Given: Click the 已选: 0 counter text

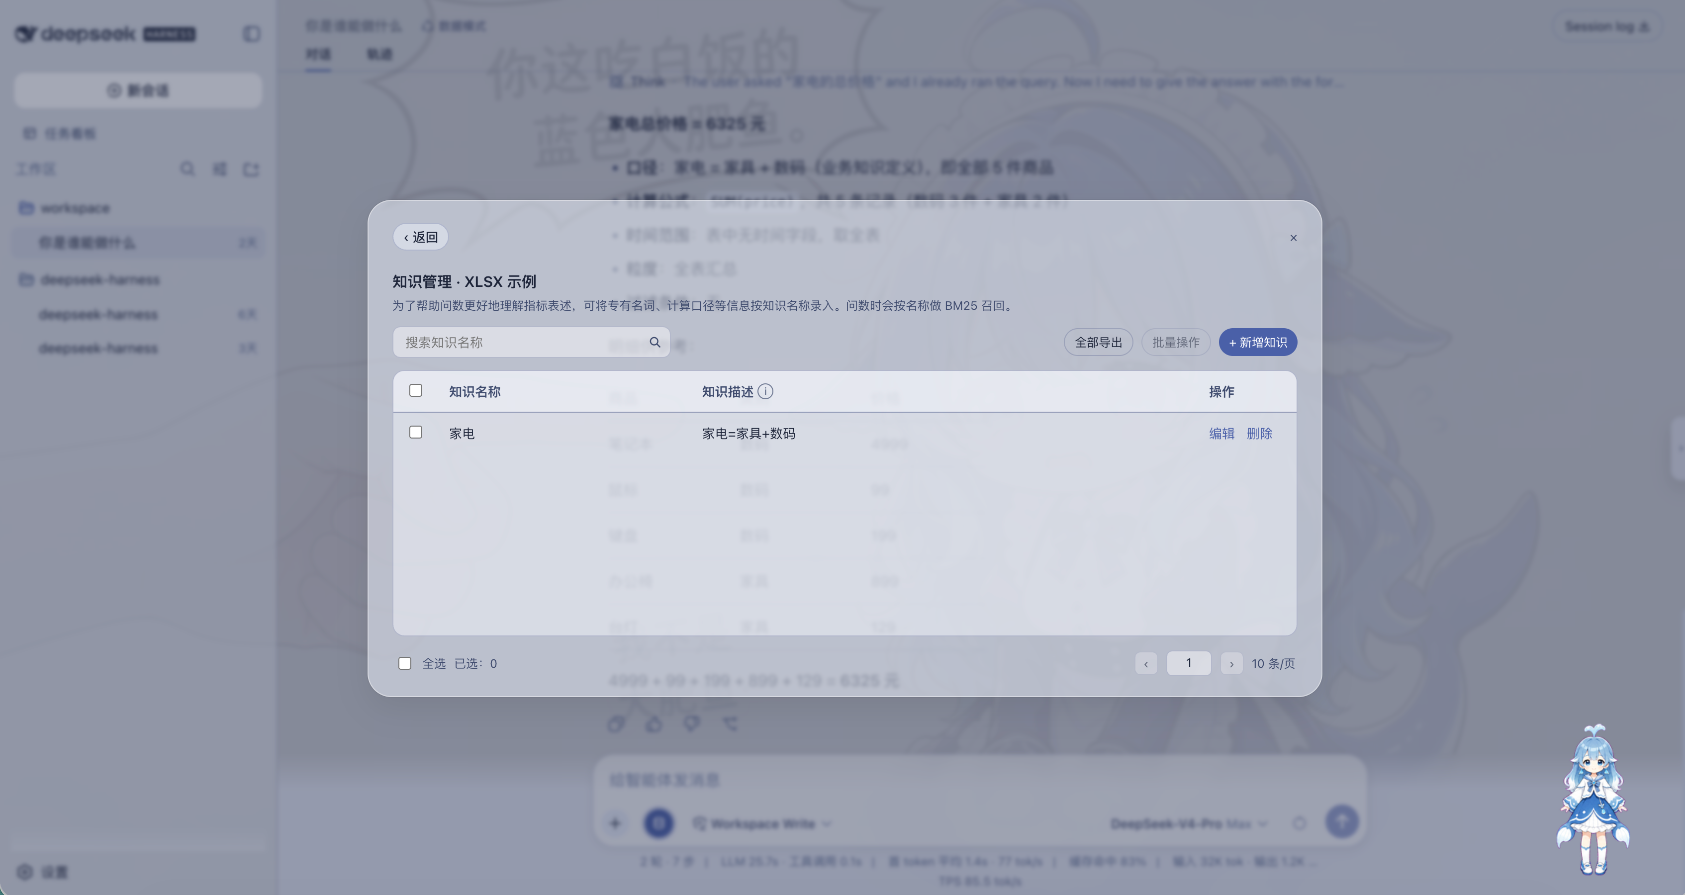Looking at the screenshot, I should tap(475, 664).
